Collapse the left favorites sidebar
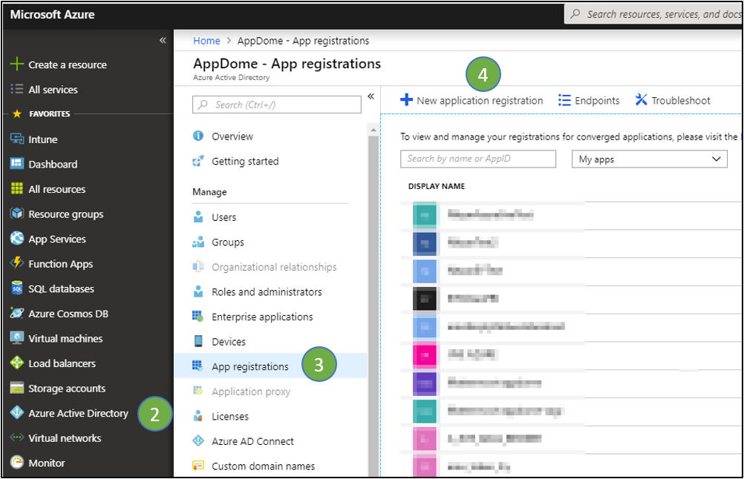The image size is (744, 479). 163,41
